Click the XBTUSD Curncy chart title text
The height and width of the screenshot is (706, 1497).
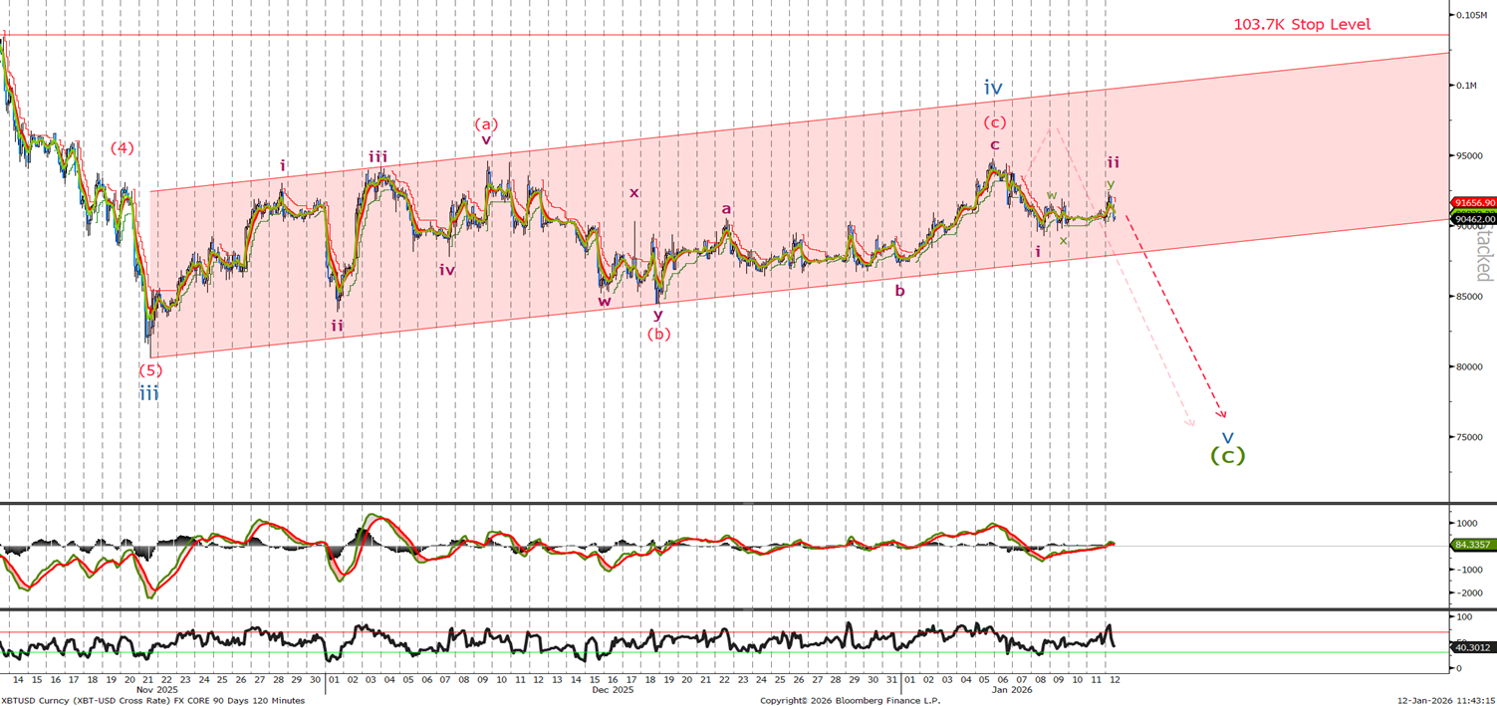click(x=153, y=700)
